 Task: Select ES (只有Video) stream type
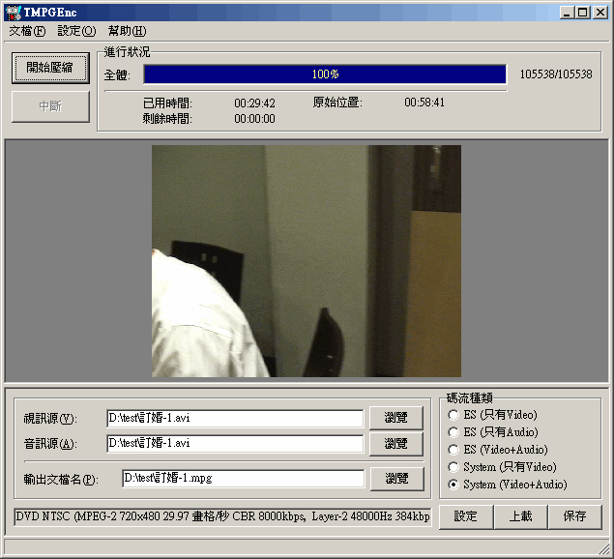point(493,415)
